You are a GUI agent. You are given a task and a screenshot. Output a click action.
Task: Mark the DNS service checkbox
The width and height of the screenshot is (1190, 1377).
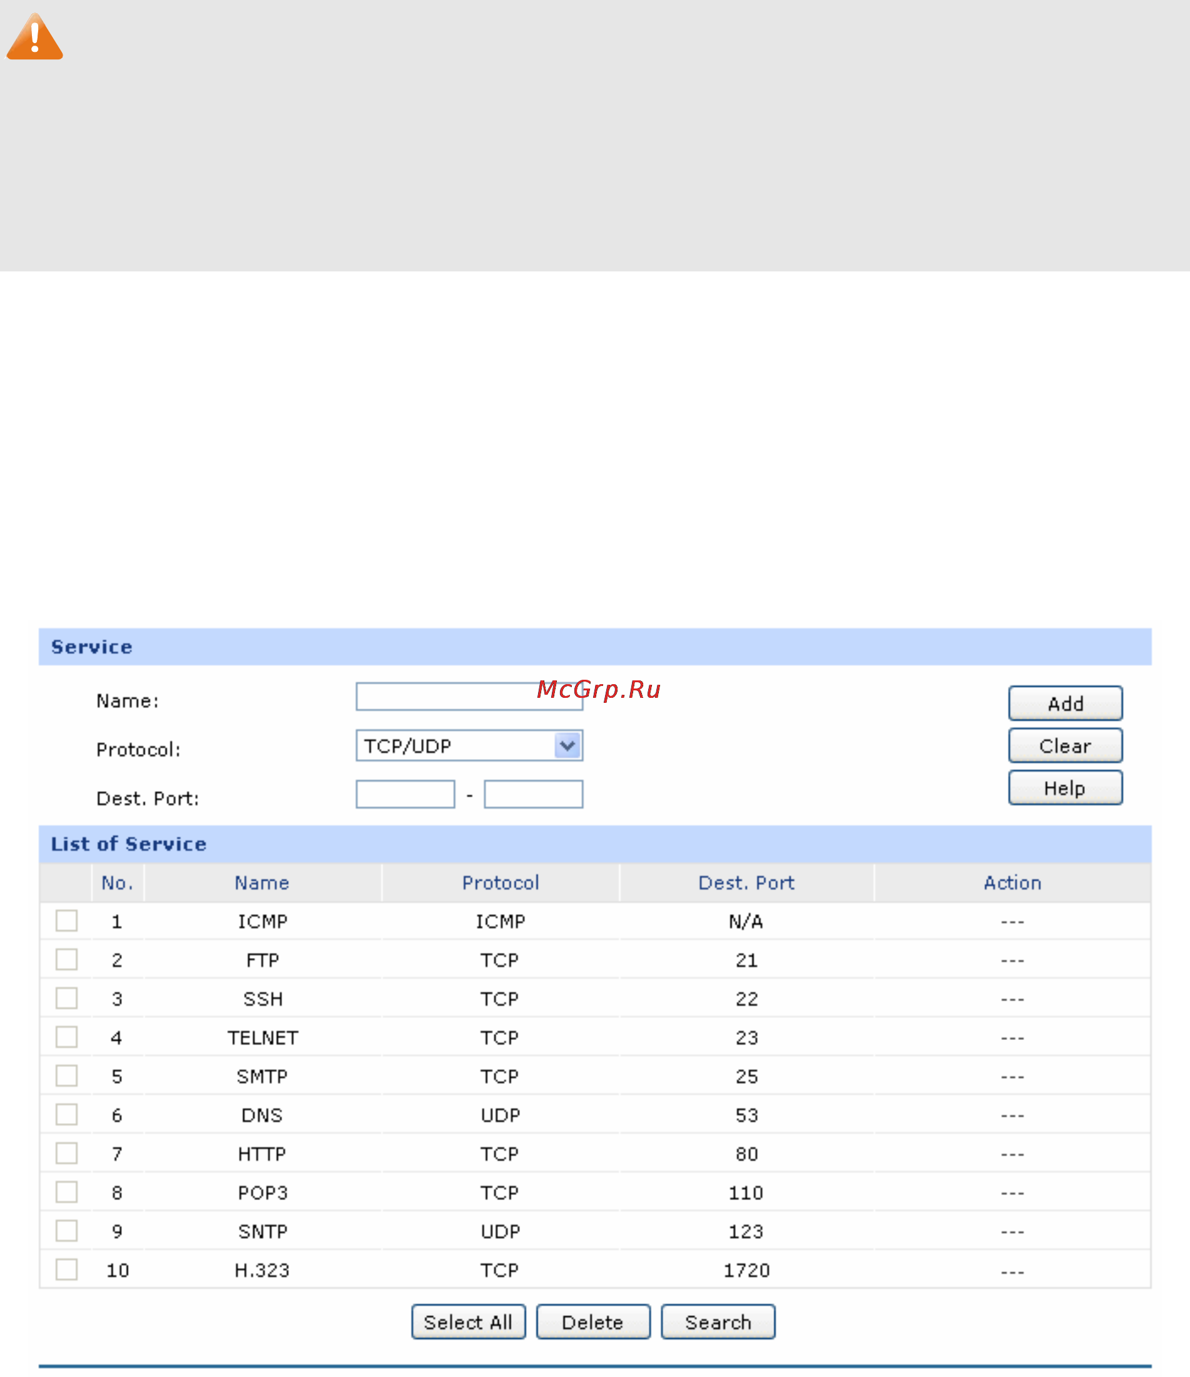pyautogui.click(x=66, y=1114)
